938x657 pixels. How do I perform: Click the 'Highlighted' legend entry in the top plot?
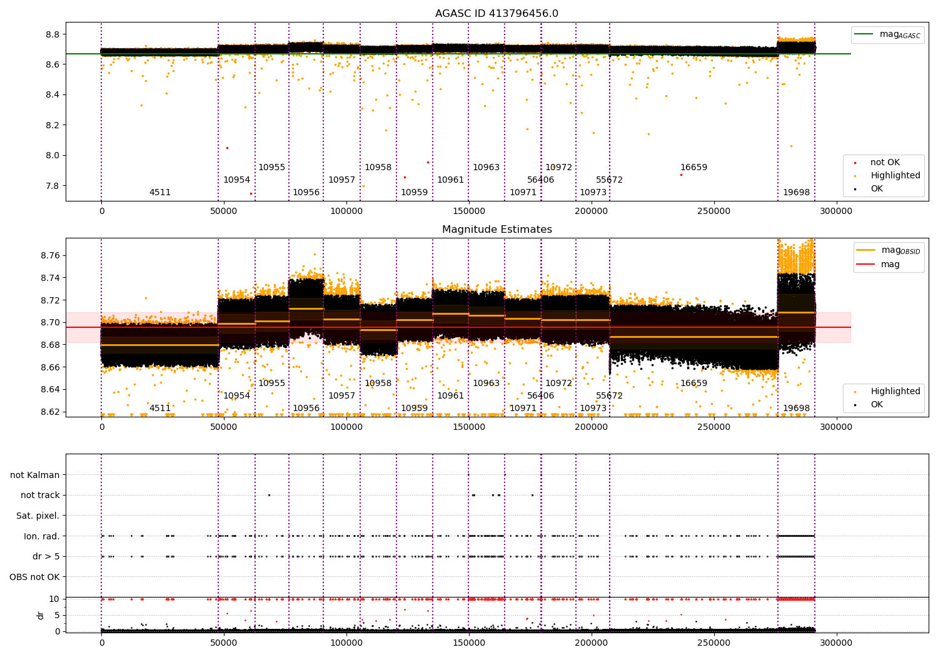click(886, 176)
